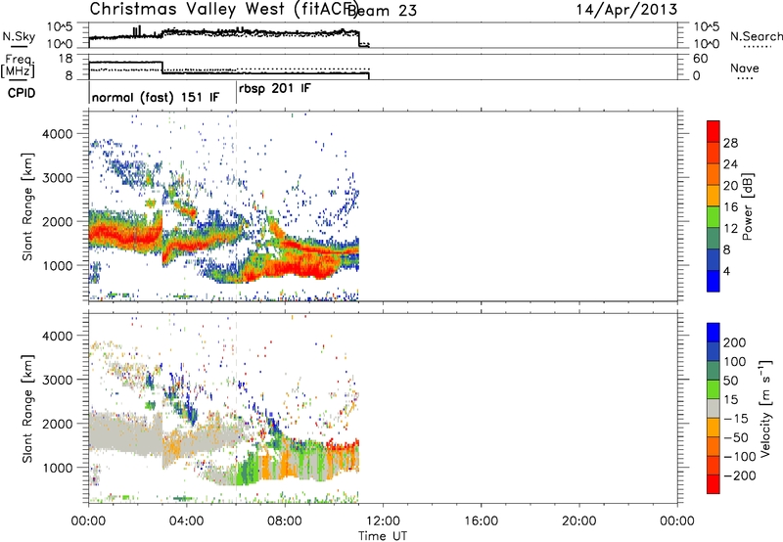
Task: Click 'Slant Range [km]' label of power panel
Action: tap(27, 206)
